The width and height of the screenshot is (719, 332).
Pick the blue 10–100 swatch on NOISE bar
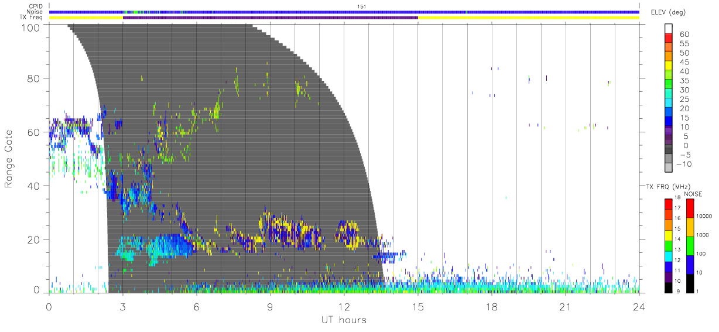(690, 264)
